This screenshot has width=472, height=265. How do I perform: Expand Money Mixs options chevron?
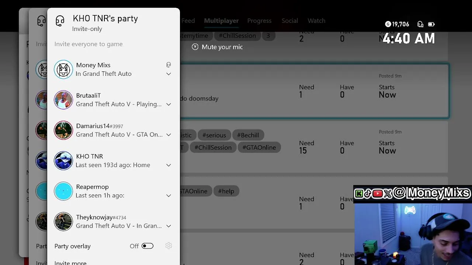(x=169, y=74)
